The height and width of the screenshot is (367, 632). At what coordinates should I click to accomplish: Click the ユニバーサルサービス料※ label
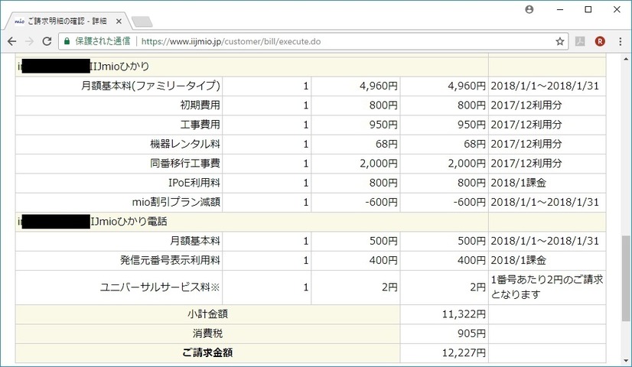[x=160, y=287]
